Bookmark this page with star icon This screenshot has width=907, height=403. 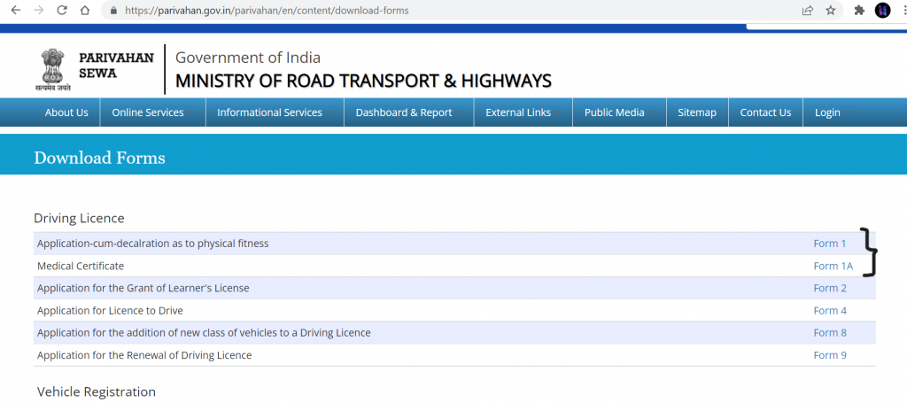pyautogui.click(x=831, y=11)
